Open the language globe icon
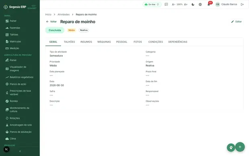This screenshot has width=249, height=156. click(x=200, y=4)
